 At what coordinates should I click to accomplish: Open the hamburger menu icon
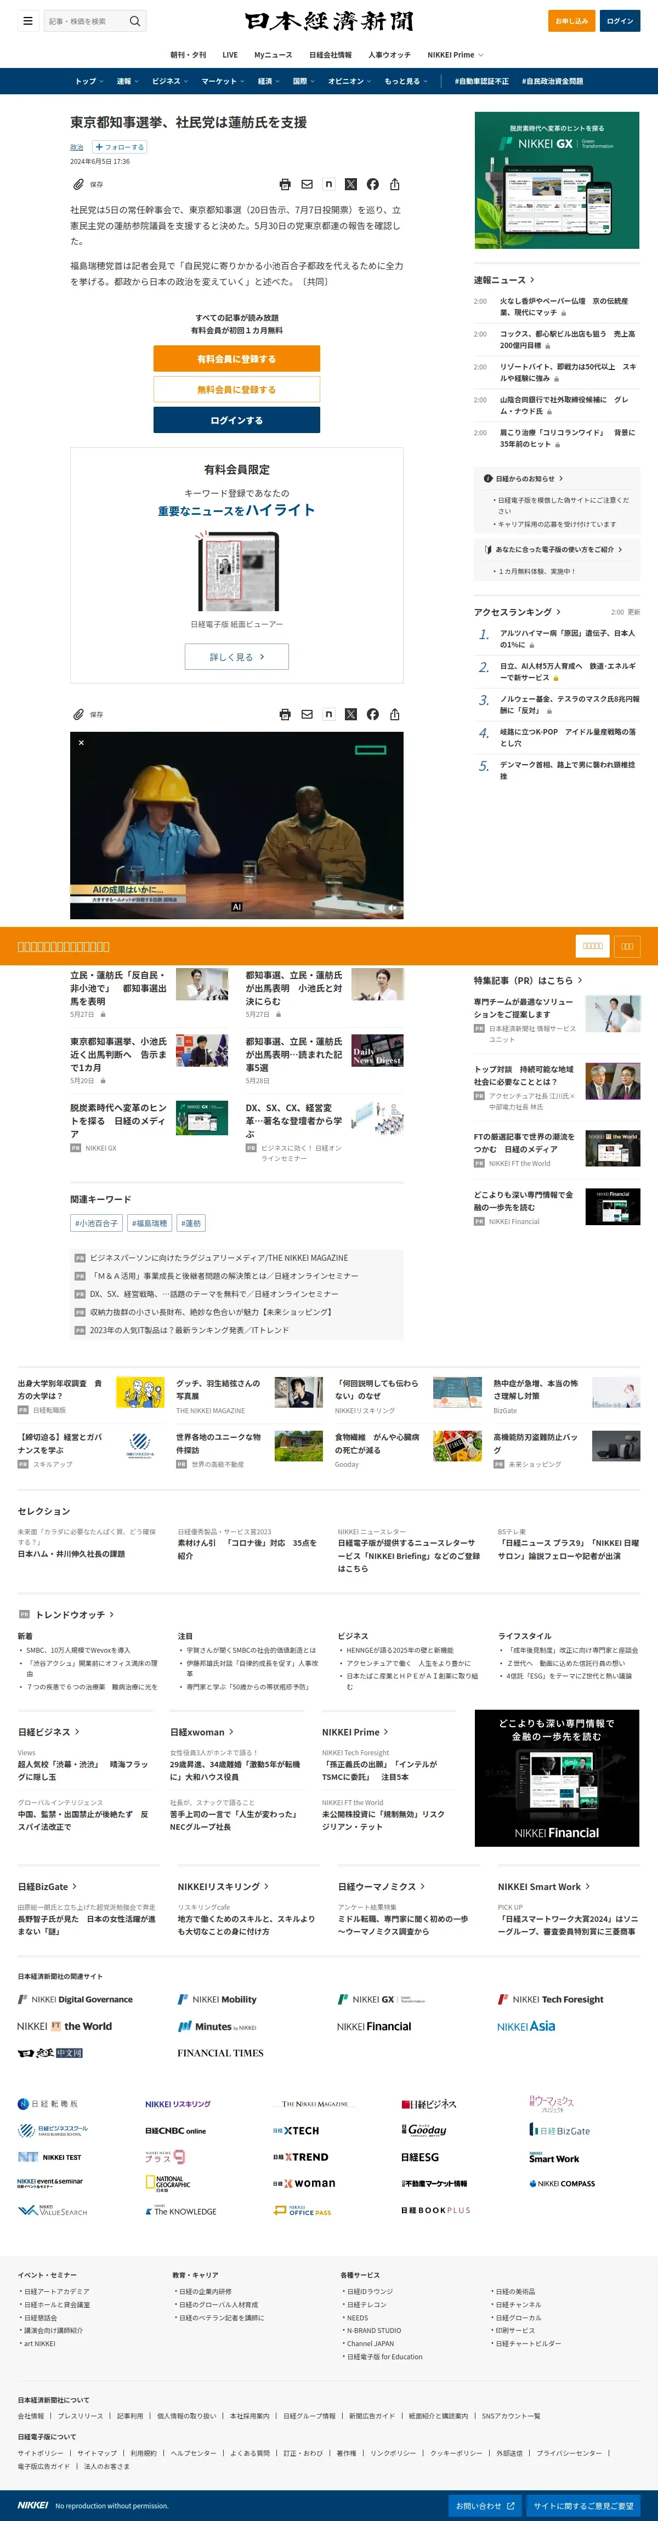27,20
